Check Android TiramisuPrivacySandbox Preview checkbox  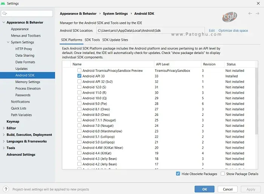coord(79,70)
